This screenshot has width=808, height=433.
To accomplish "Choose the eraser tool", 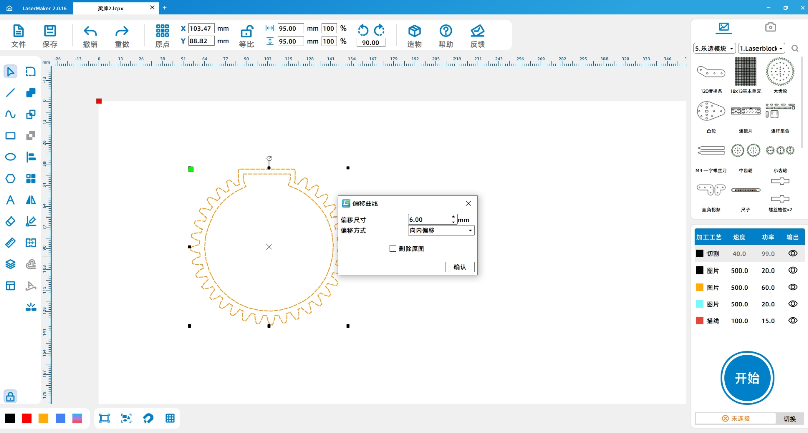I will tap(10, 222).
